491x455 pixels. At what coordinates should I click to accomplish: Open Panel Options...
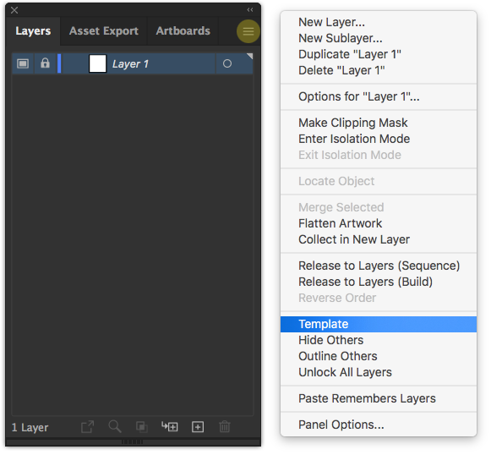(379, 425)
